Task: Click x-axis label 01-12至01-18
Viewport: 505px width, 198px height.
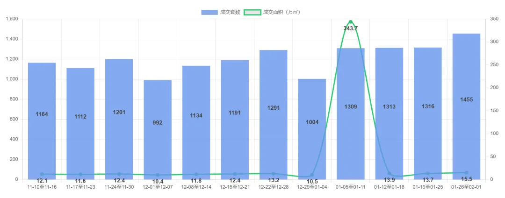Action: pos(390,187)
